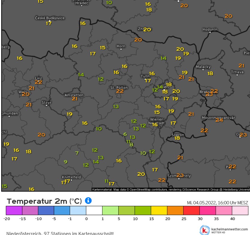Click the yellow 15 to 20 legend swatch
Viewport: 250px width, 235px height.
(x=159, y=210)
